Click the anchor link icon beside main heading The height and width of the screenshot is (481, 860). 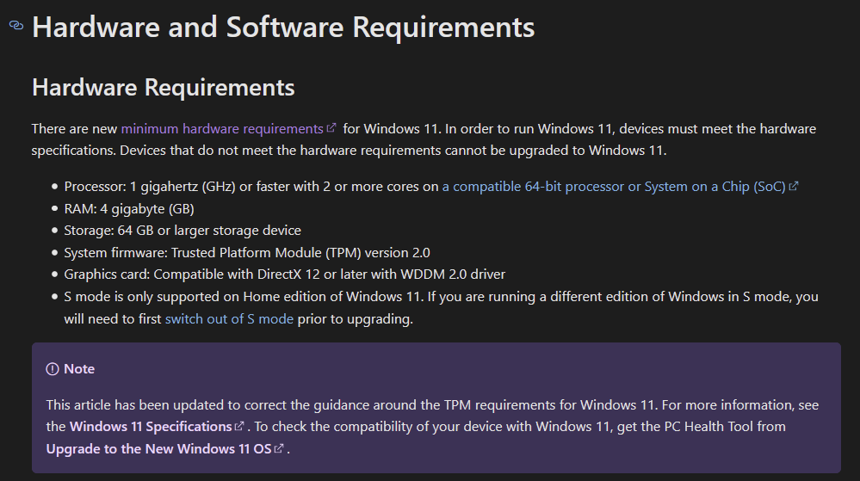point(16,25)
